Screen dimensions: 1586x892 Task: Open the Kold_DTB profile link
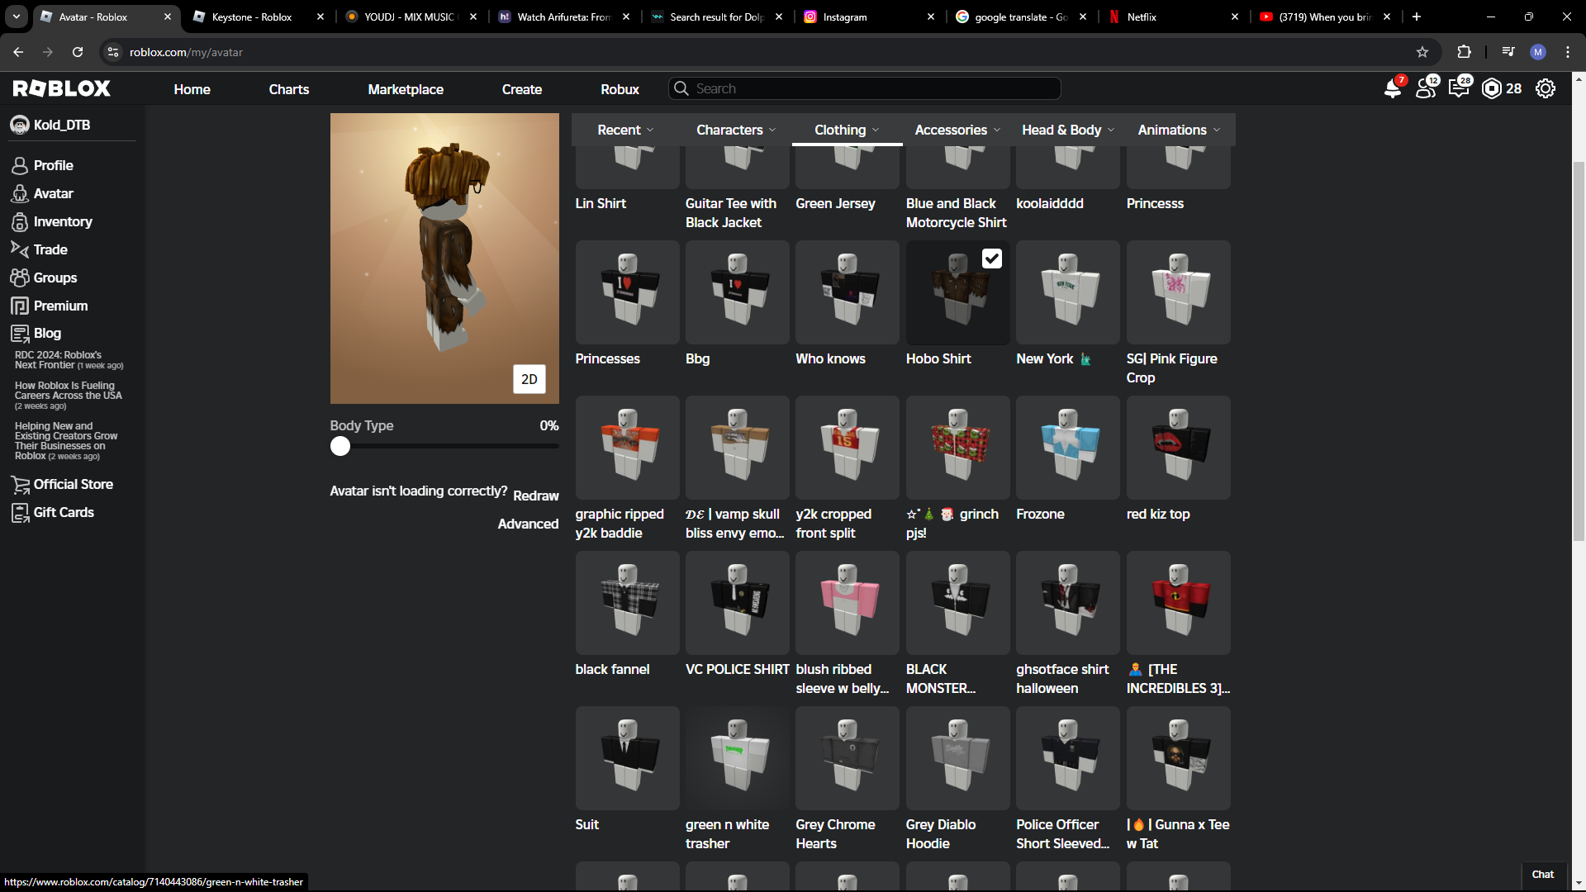[51, 125]
